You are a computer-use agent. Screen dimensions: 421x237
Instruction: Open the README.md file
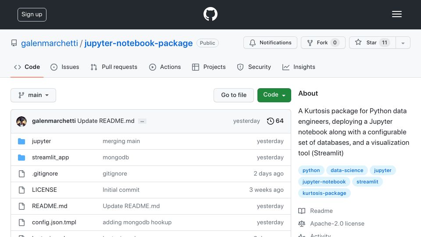click(x=50, y=206)
